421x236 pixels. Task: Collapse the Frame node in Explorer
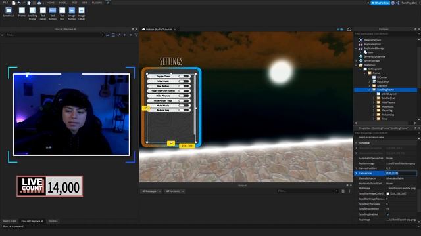365,73
